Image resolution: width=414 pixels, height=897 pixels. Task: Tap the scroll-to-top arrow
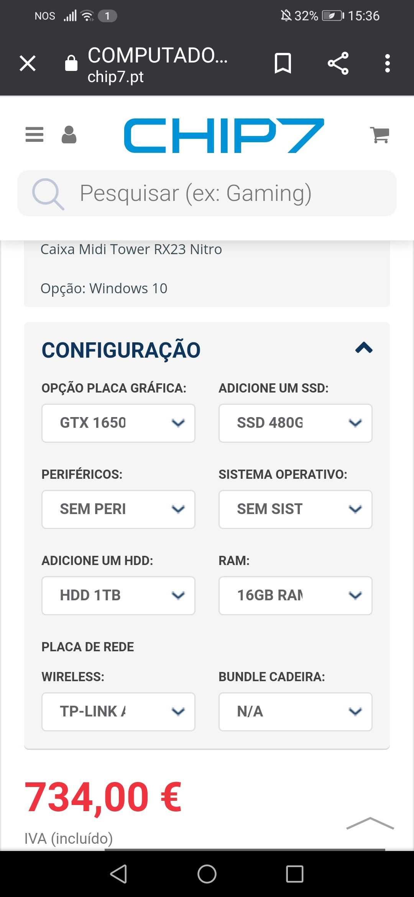(x=370, y=823)
